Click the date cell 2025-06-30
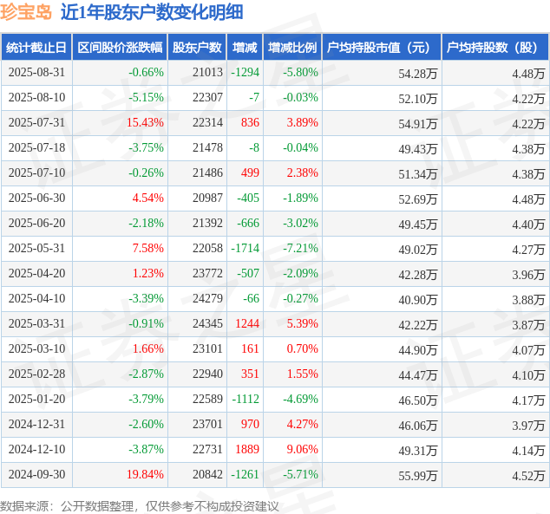This screenshot has height=514, width=550. [x=36, y=198]
